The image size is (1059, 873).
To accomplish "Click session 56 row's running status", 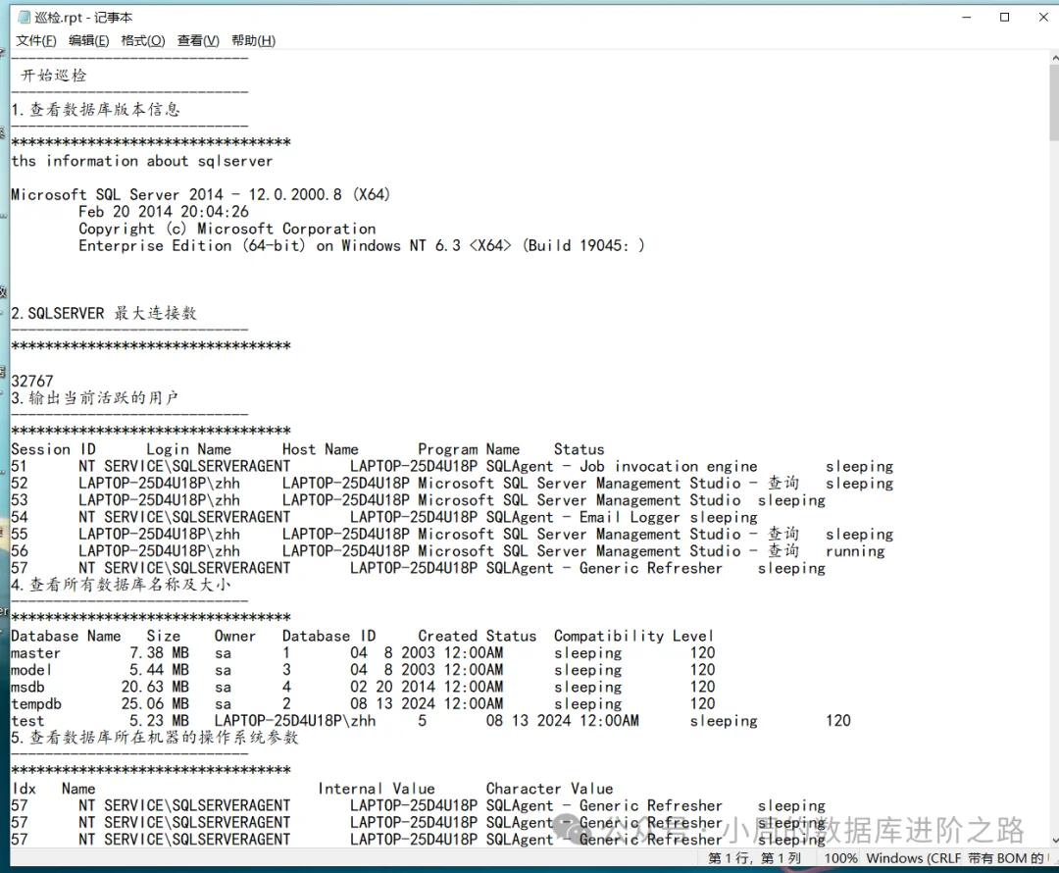I will point(855,551).
